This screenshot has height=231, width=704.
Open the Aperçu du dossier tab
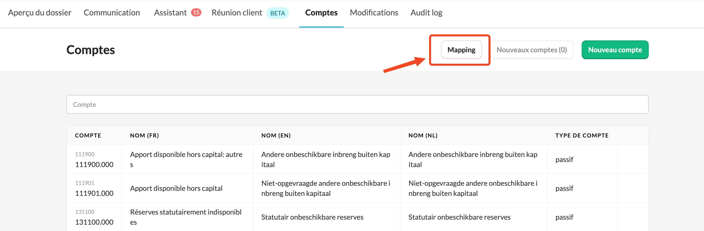click(x=40, y=13)
